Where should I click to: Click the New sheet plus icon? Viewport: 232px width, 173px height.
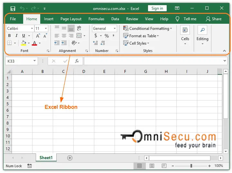click(x=70, y=158)
